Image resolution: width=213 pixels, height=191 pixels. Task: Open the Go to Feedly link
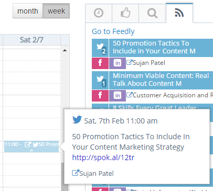point(113,31)
